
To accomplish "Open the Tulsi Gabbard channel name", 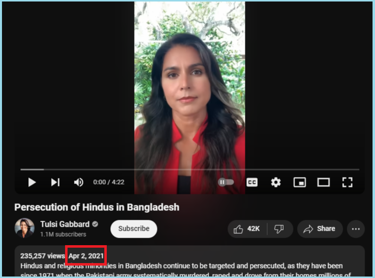I will tap(65, 224).
